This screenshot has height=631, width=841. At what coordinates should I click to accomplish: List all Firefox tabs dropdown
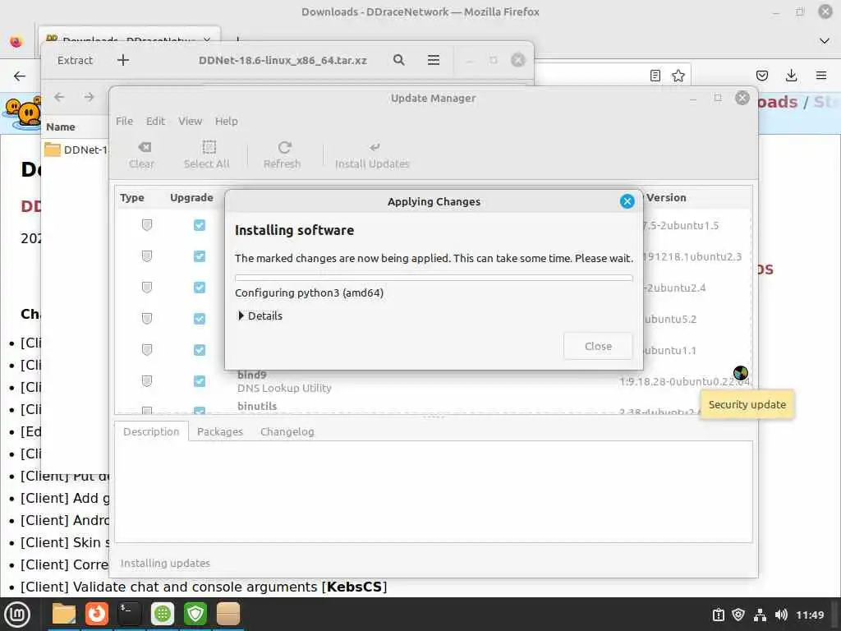click(825, 41)
